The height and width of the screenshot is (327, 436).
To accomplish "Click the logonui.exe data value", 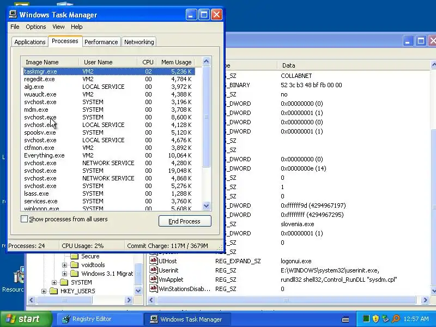I will (x=296, y=261).
